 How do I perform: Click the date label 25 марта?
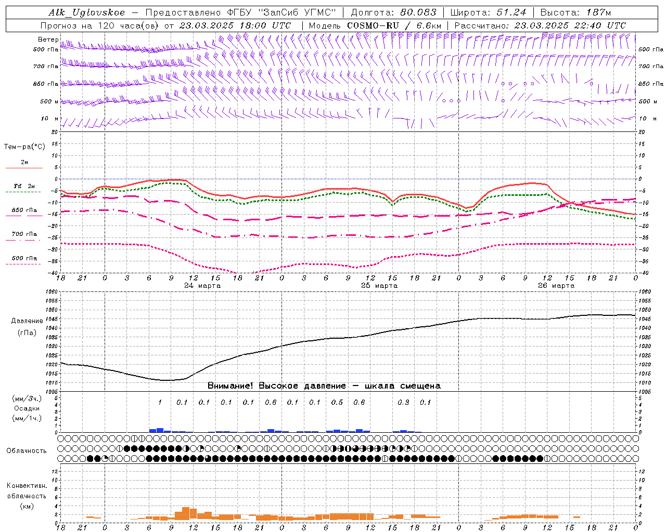click(x=379, y=286)
